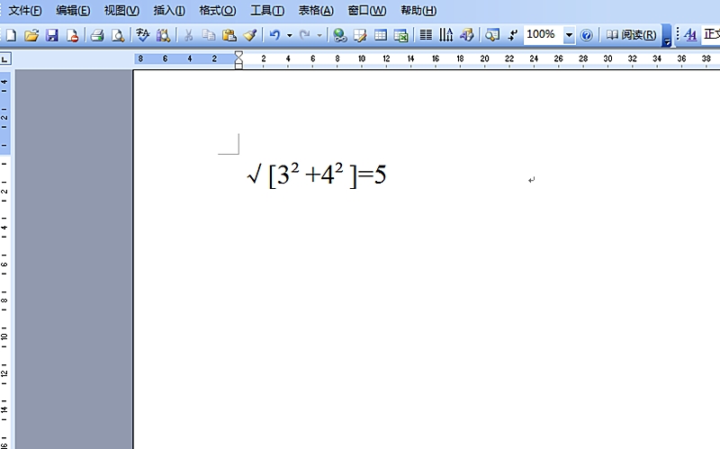Click the equation text √[3²+4²]=5
Viewport: 720px width, 449px height.
tap(317, 175)
